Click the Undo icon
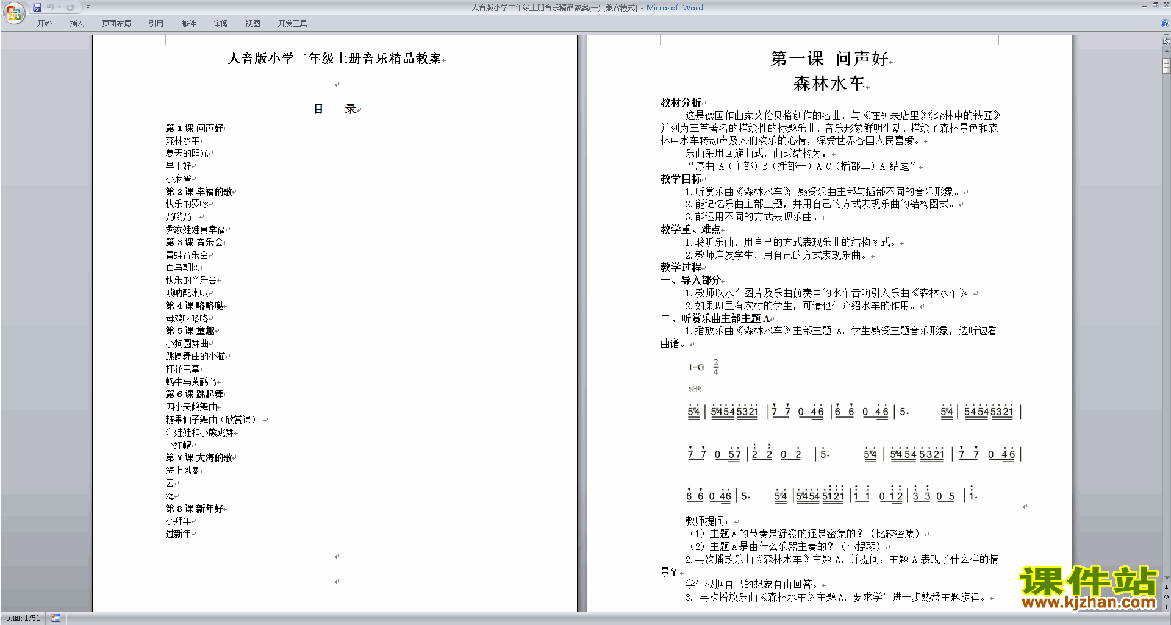The height and width of the screenshot is (625, 1171). [51, 7]
